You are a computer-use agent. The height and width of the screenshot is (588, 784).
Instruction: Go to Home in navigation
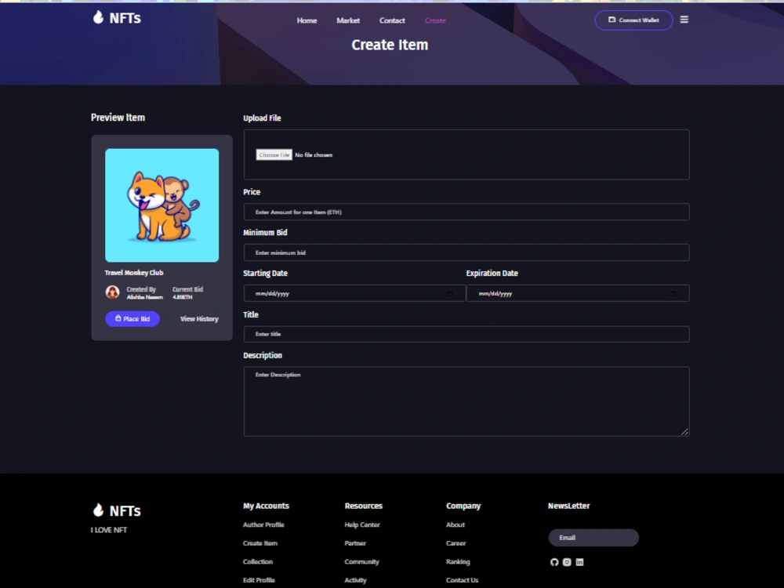307,20
